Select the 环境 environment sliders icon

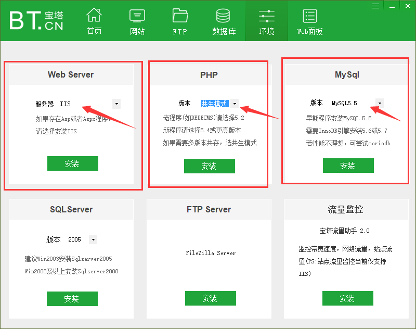click(x=267, y=16)
